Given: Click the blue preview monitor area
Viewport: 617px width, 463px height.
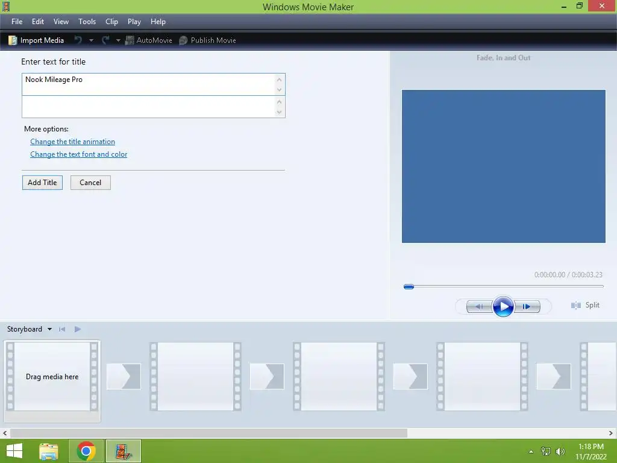Looking at the screenshot, I should pos(503,166).
